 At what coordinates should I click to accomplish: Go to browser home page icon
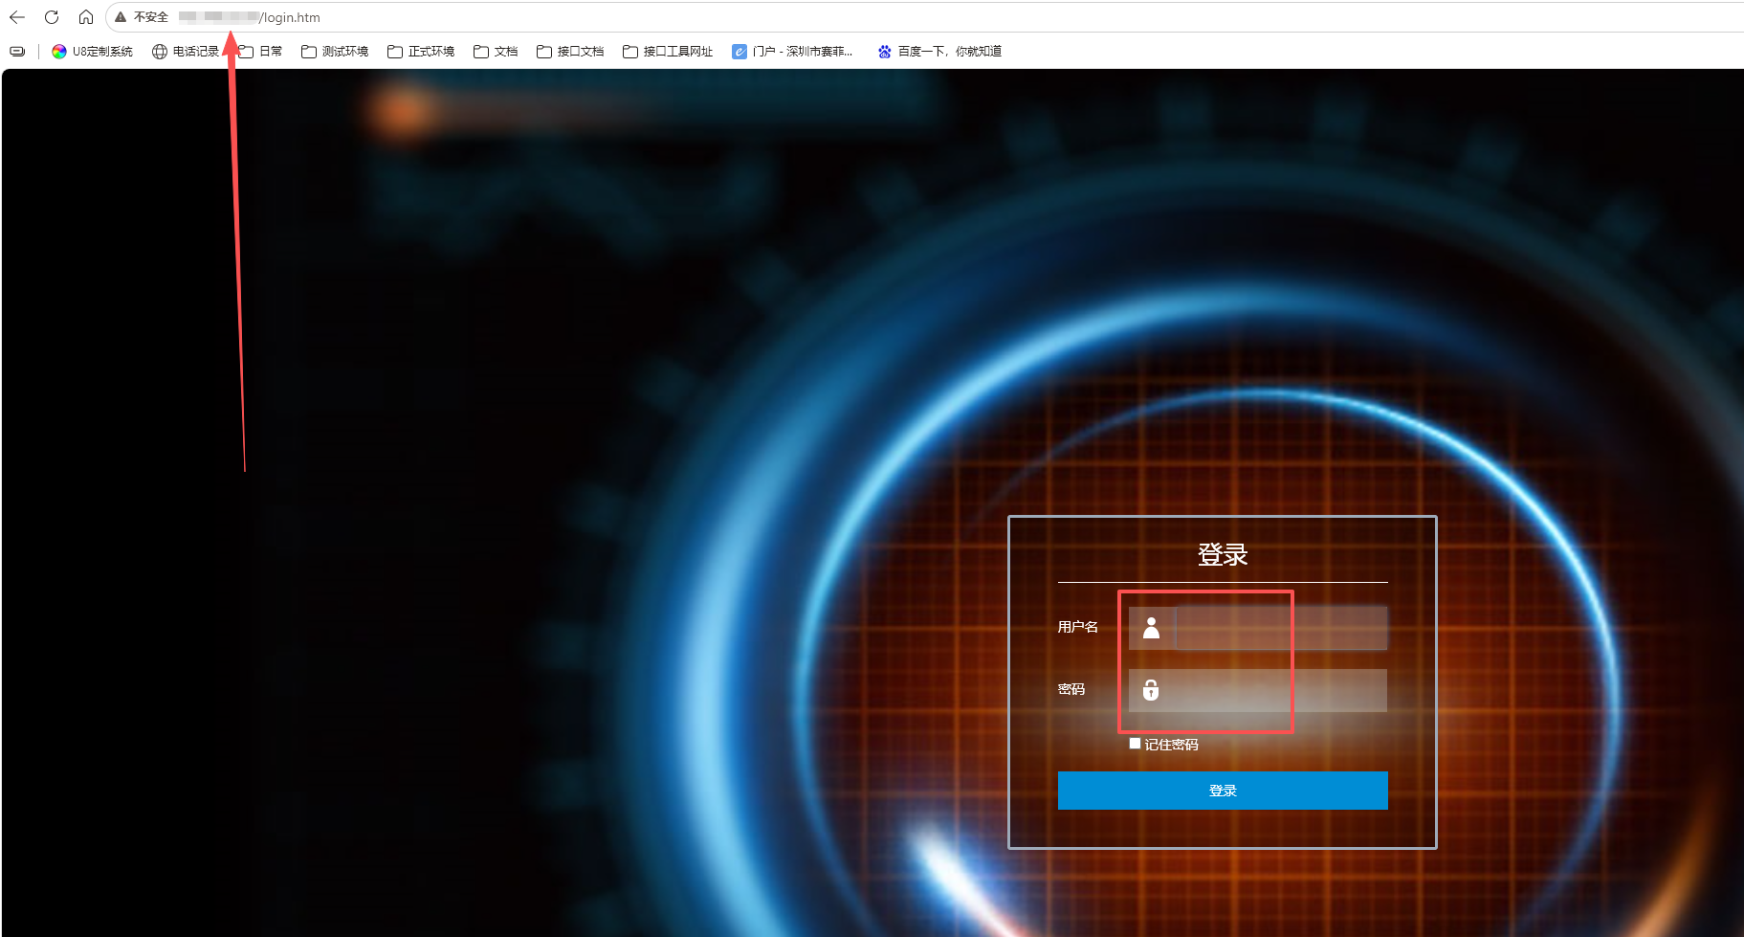pyautogui.click(x=86, y=17)
